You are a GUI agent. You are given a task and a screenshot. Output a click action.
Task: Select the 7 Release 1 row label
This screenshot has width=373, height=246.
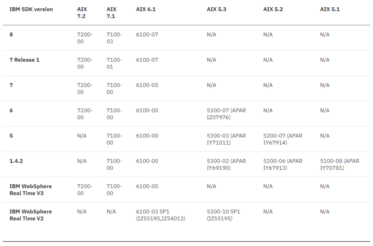coord(25,60)
